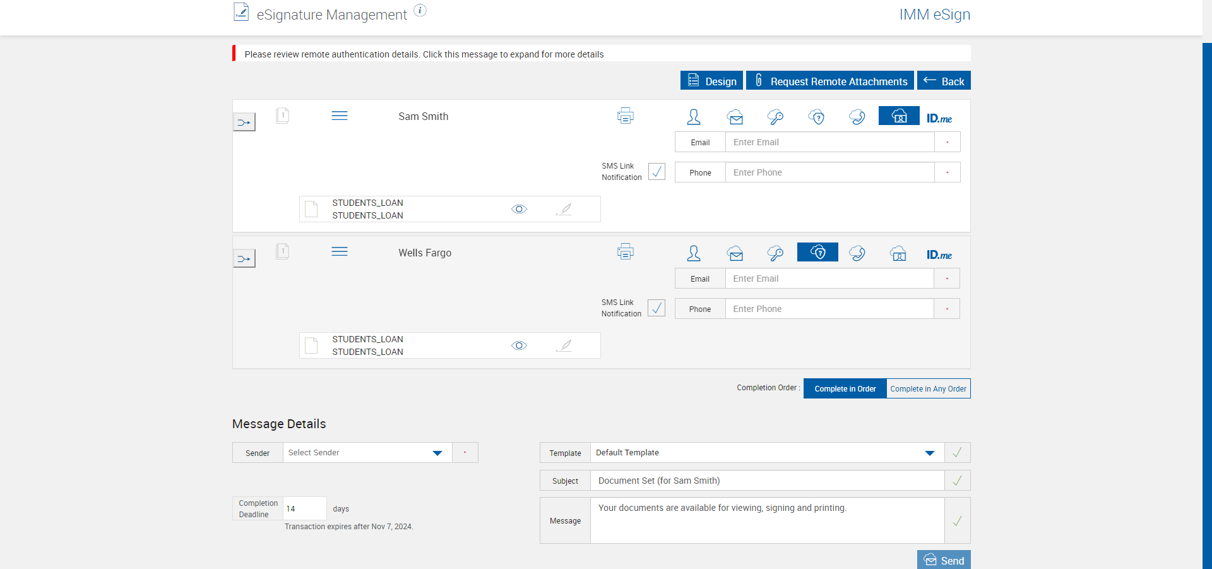Click the Send button
This screenshot has height=569, width=1212.
944,560
